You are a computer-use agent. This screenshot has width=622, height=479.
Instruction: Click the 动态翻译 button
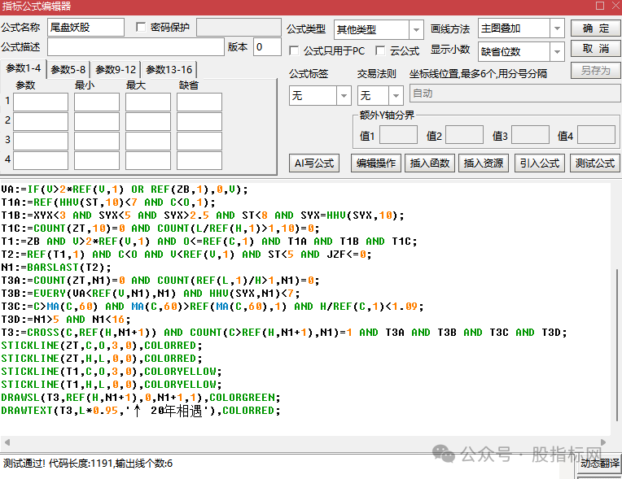pyautogui.click(x=600, y=464)
